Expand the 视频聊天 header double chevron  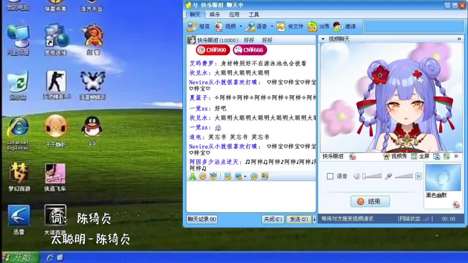459,39
